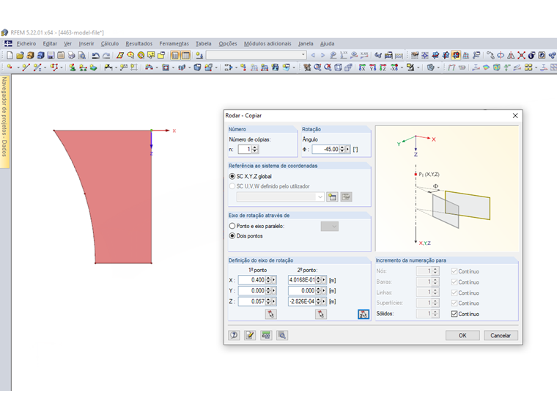Toggle Contínuo checkbox for Linhas
This screenshot has height=418, width=557.
[x=454, y=293]
